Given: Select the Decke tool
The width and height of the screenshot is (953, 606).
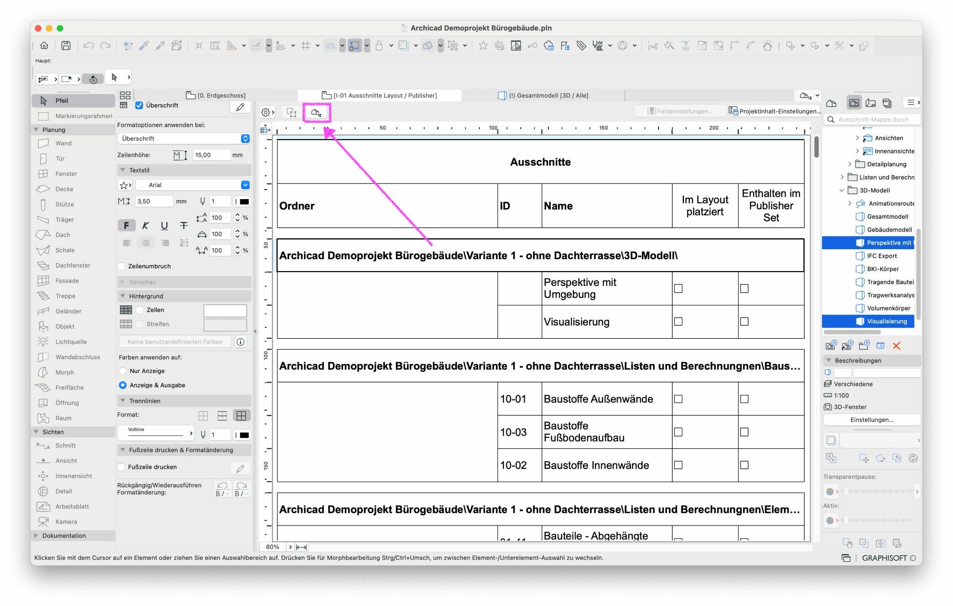Looking at the screenshot, I should pos(64,189).
